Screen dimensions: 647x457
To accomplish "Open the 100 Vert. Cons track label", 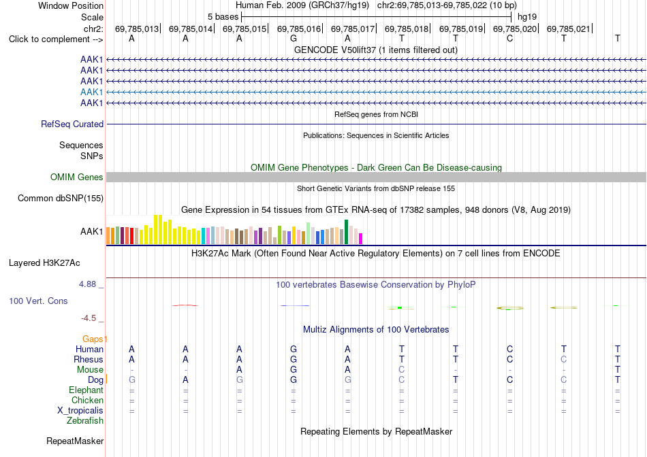I will click(x=38, y=301).
